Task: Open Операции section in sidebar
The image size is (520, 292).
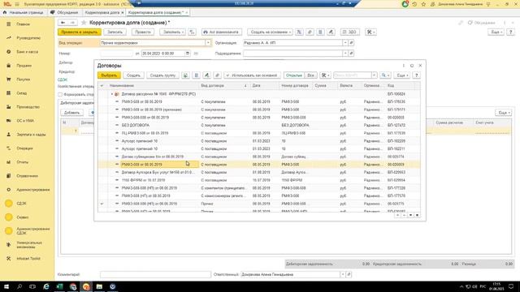Action: (x=24, y=148)
